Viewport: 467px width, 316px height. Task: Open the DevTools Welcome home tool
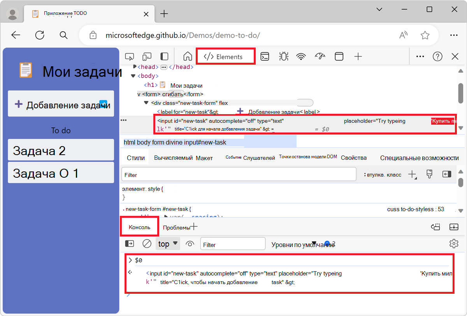coord(188,56)
